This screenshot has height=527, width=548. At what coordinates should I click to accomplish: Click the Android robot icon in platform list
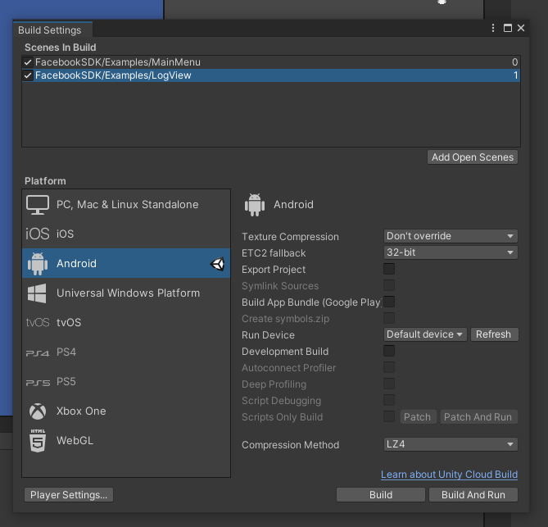pos(38,264)
